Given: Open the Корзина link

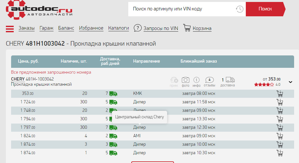Looking at the screenshot, I should coord(202,28).
